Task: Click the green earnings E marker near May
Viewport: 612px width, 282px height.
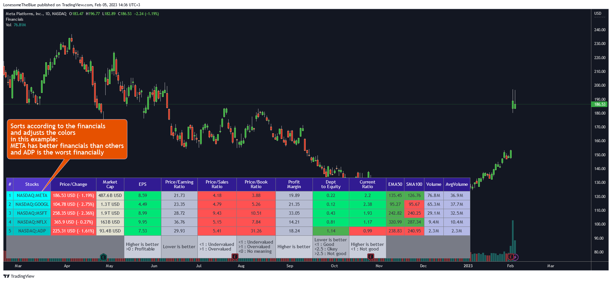Action: point(103,257)
